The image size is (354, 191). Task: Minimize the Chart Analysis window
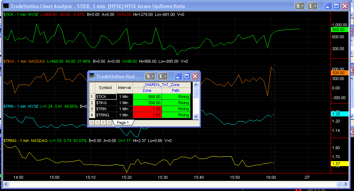click(x=328, y=6)
